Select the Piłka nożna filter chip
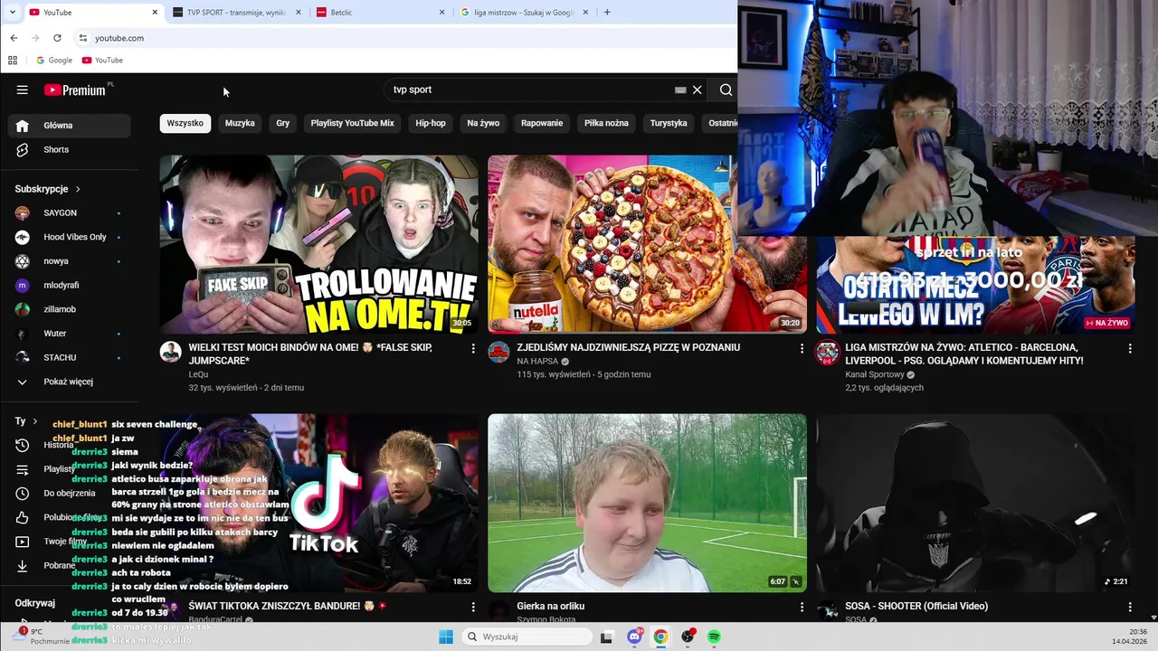This screenshot has height=651, width=1158. coord(606,123)
